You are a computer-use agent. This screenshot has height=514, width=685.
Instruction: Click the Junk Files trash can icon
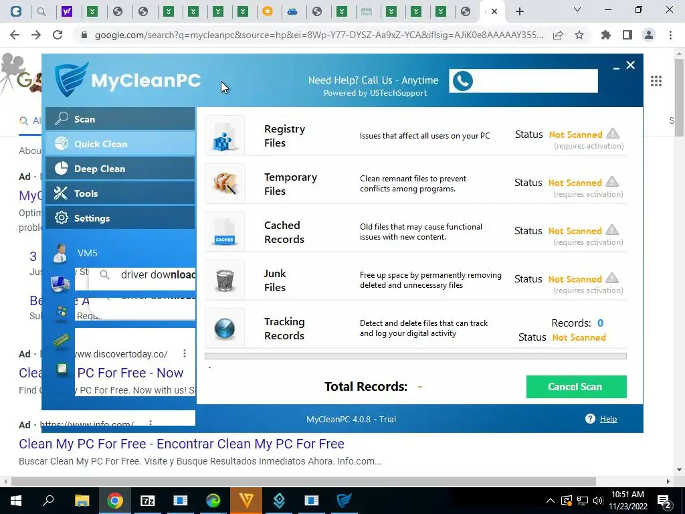click(x=225, y=280)
